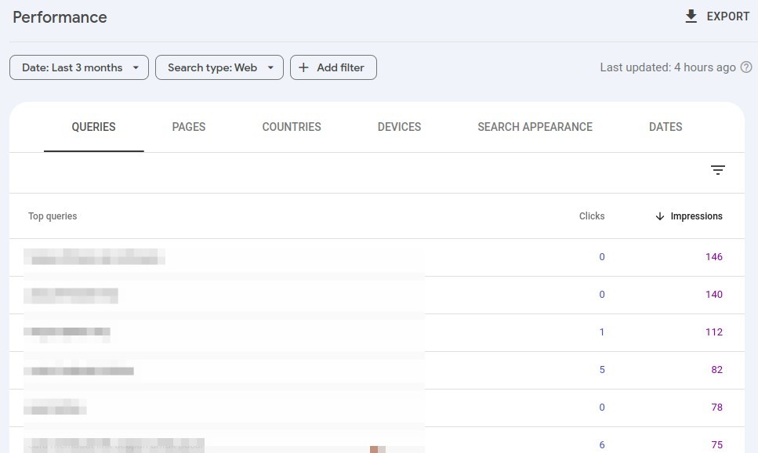Viewport: 758px width, 453px height.
Task: Open the Date: Last 3 months dropdown
Action: (79, 67)
